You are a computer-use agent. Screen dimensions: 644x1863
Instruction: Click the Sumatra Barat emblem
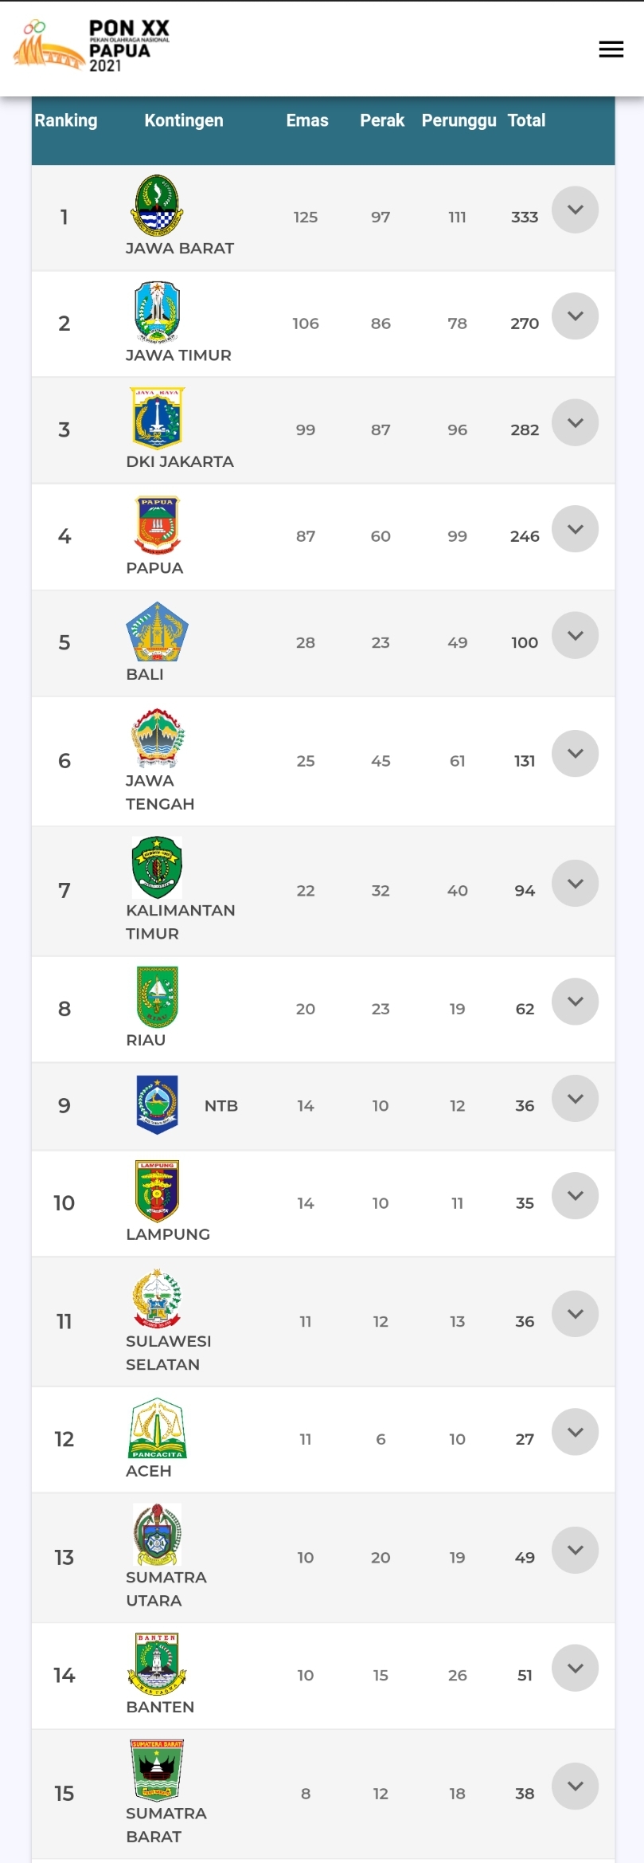tap(157, 1771)
